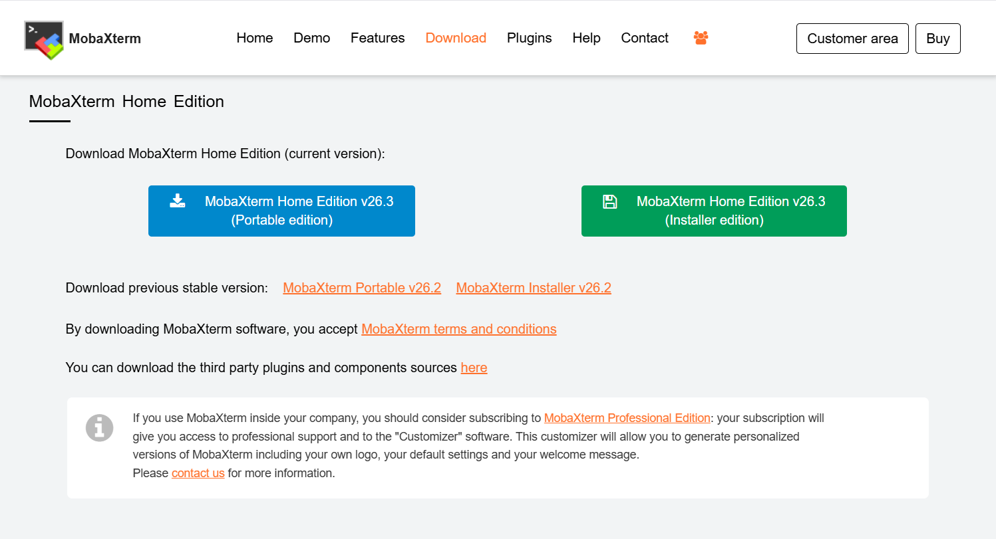This screenshot has width=996, height=539.
Task: Click the 'contact us' link
Action: 198,473
